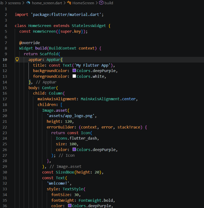204x208 pixels.
Task: Open the screens folder breadcrumb
Action: pos(14,3)
